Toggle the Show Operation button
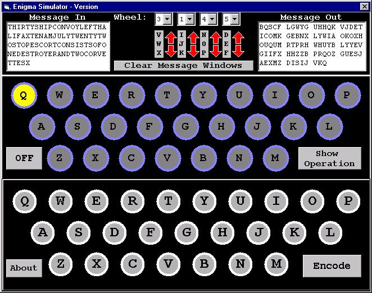 329,158
